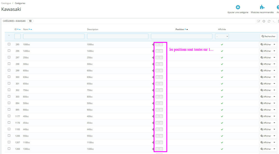Screen dimensions: 279x154
Task: Click Afficher for the 600cc row
Action: (266, 71)
